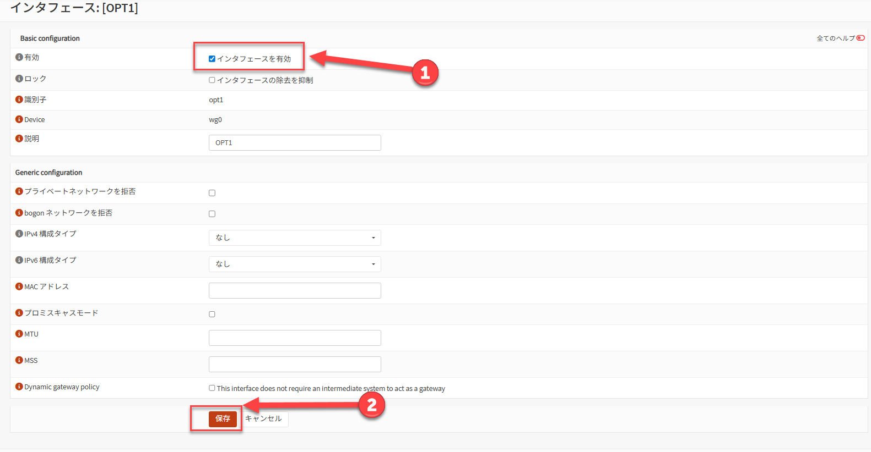This screenshot has height=452, width=871.
Task: Open the IPv4 構成タイプ dropdown
Action: [295, 238]
